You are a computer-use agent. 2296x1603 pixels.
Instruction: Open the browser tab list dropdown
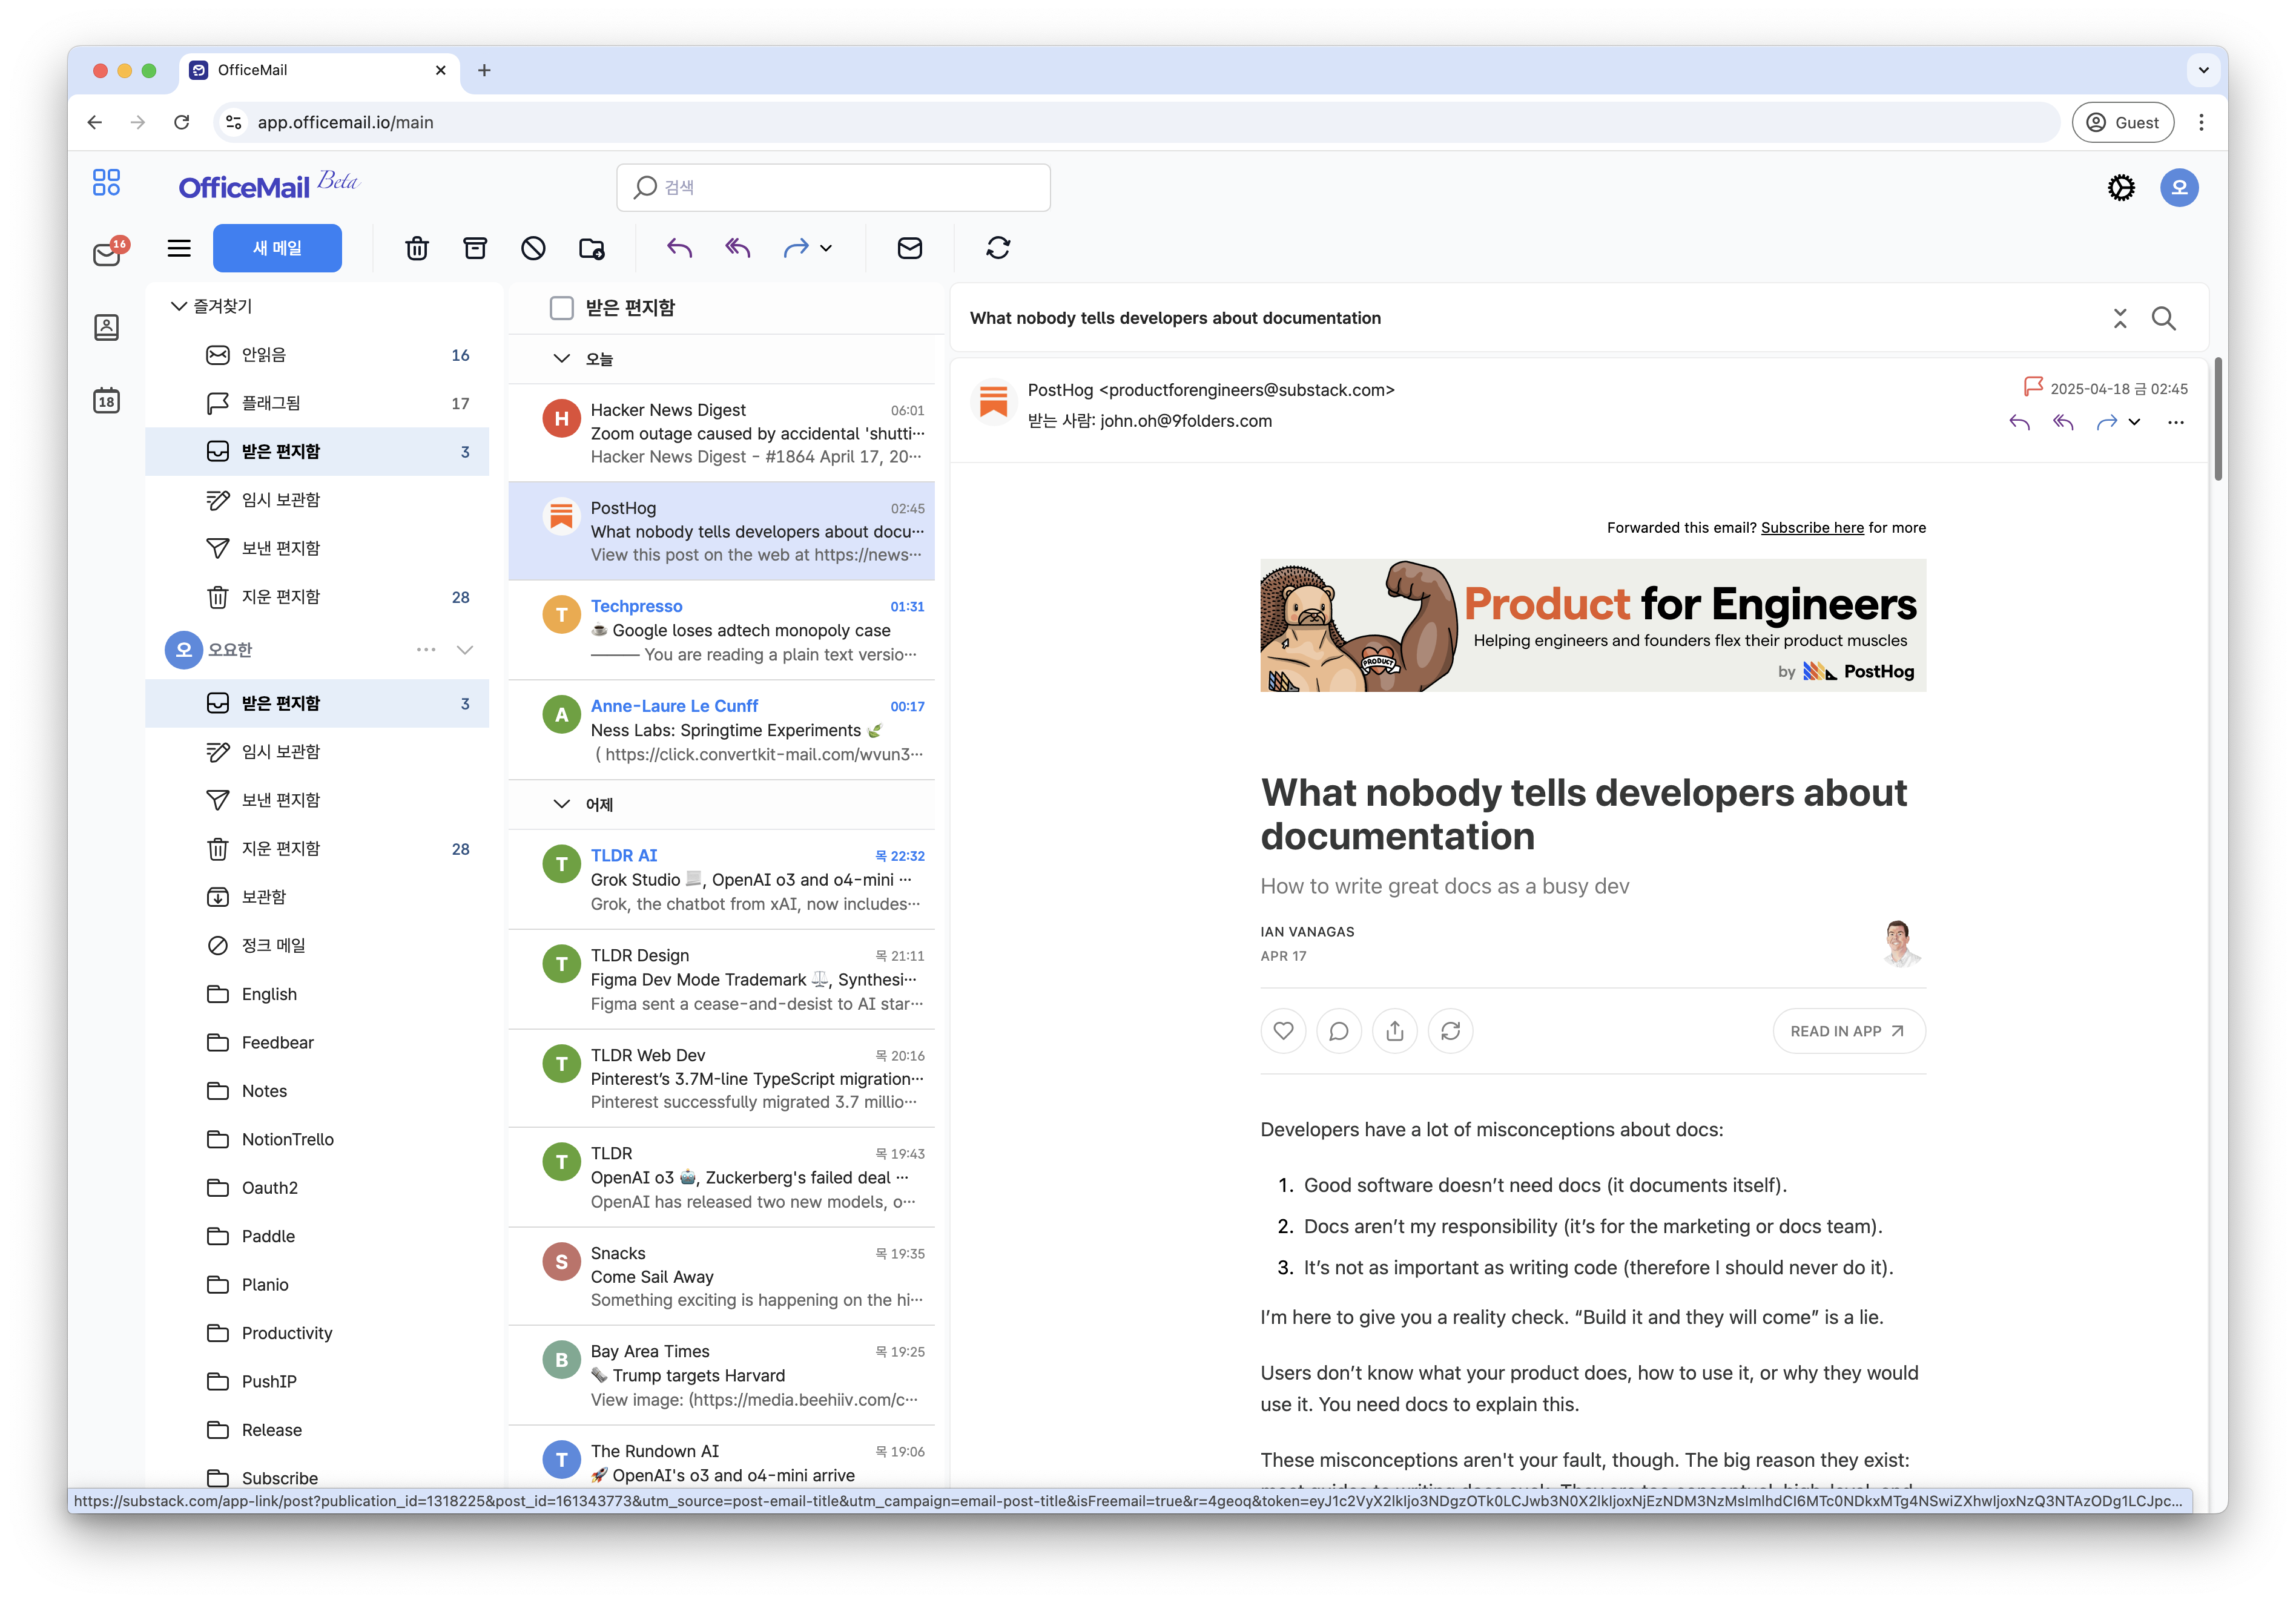coord(2203,70)
